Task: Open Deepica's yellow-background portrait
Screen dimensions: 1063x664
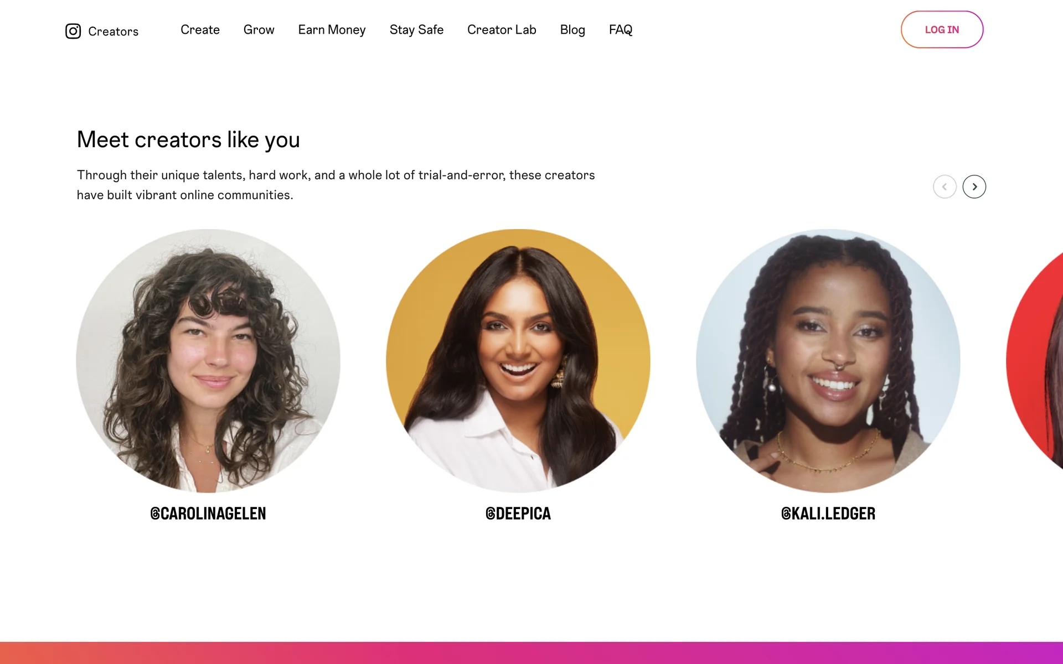Action: click(518, 361)
